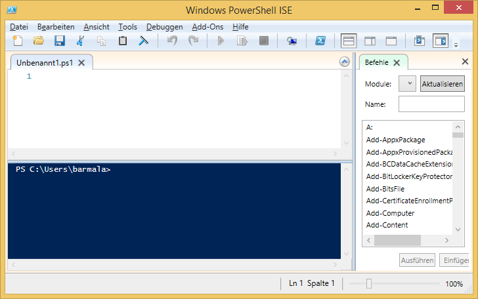Click the Einfügen button
This screenshot has width=478, height=299.
[454, 260]
